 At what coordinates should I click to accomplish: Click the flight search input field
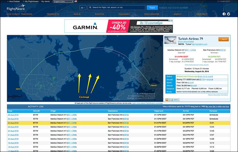[x=116, y=8]
